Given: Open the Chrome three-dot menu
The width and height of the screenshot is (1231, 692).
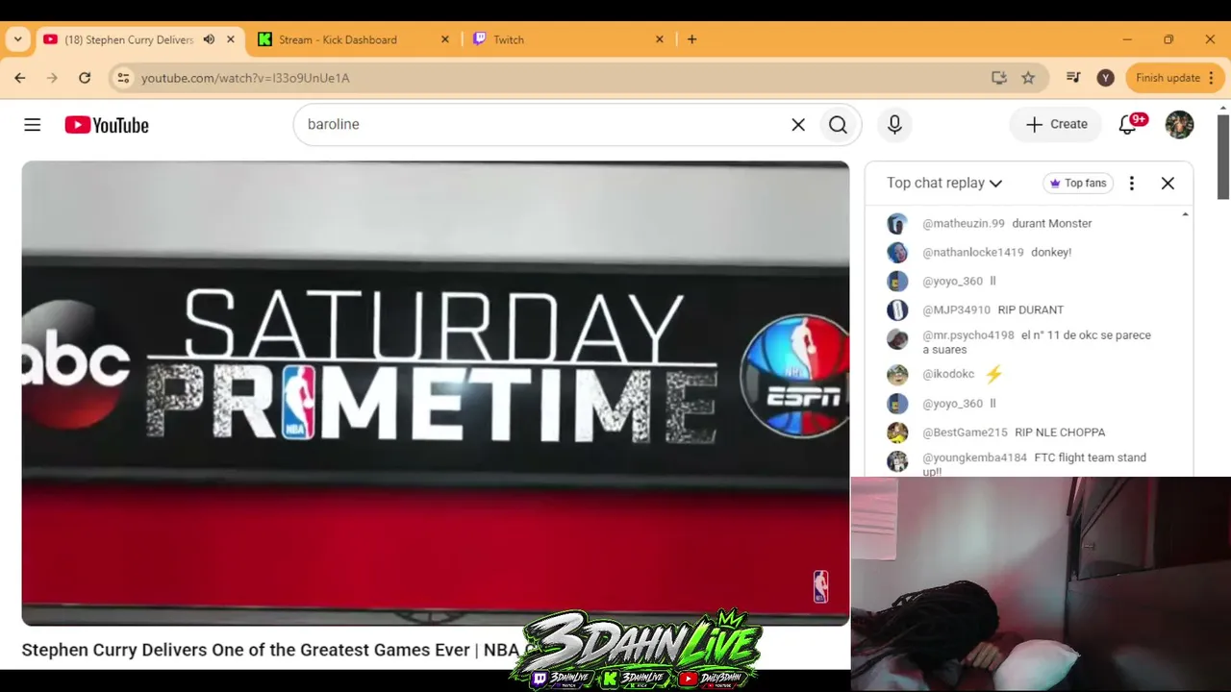Looking at the screenshot, I should click(1211, 78).
